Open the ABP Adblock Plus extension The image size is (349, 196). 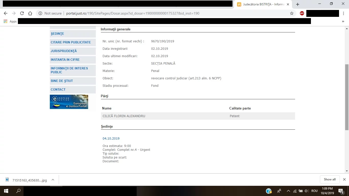point(302,13)
